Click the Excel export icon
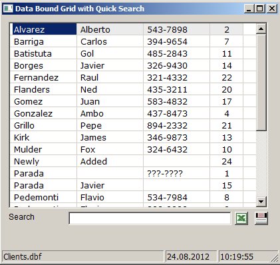Image resolution: width=280 pixels, height=265 pixels. coord(241,218)
